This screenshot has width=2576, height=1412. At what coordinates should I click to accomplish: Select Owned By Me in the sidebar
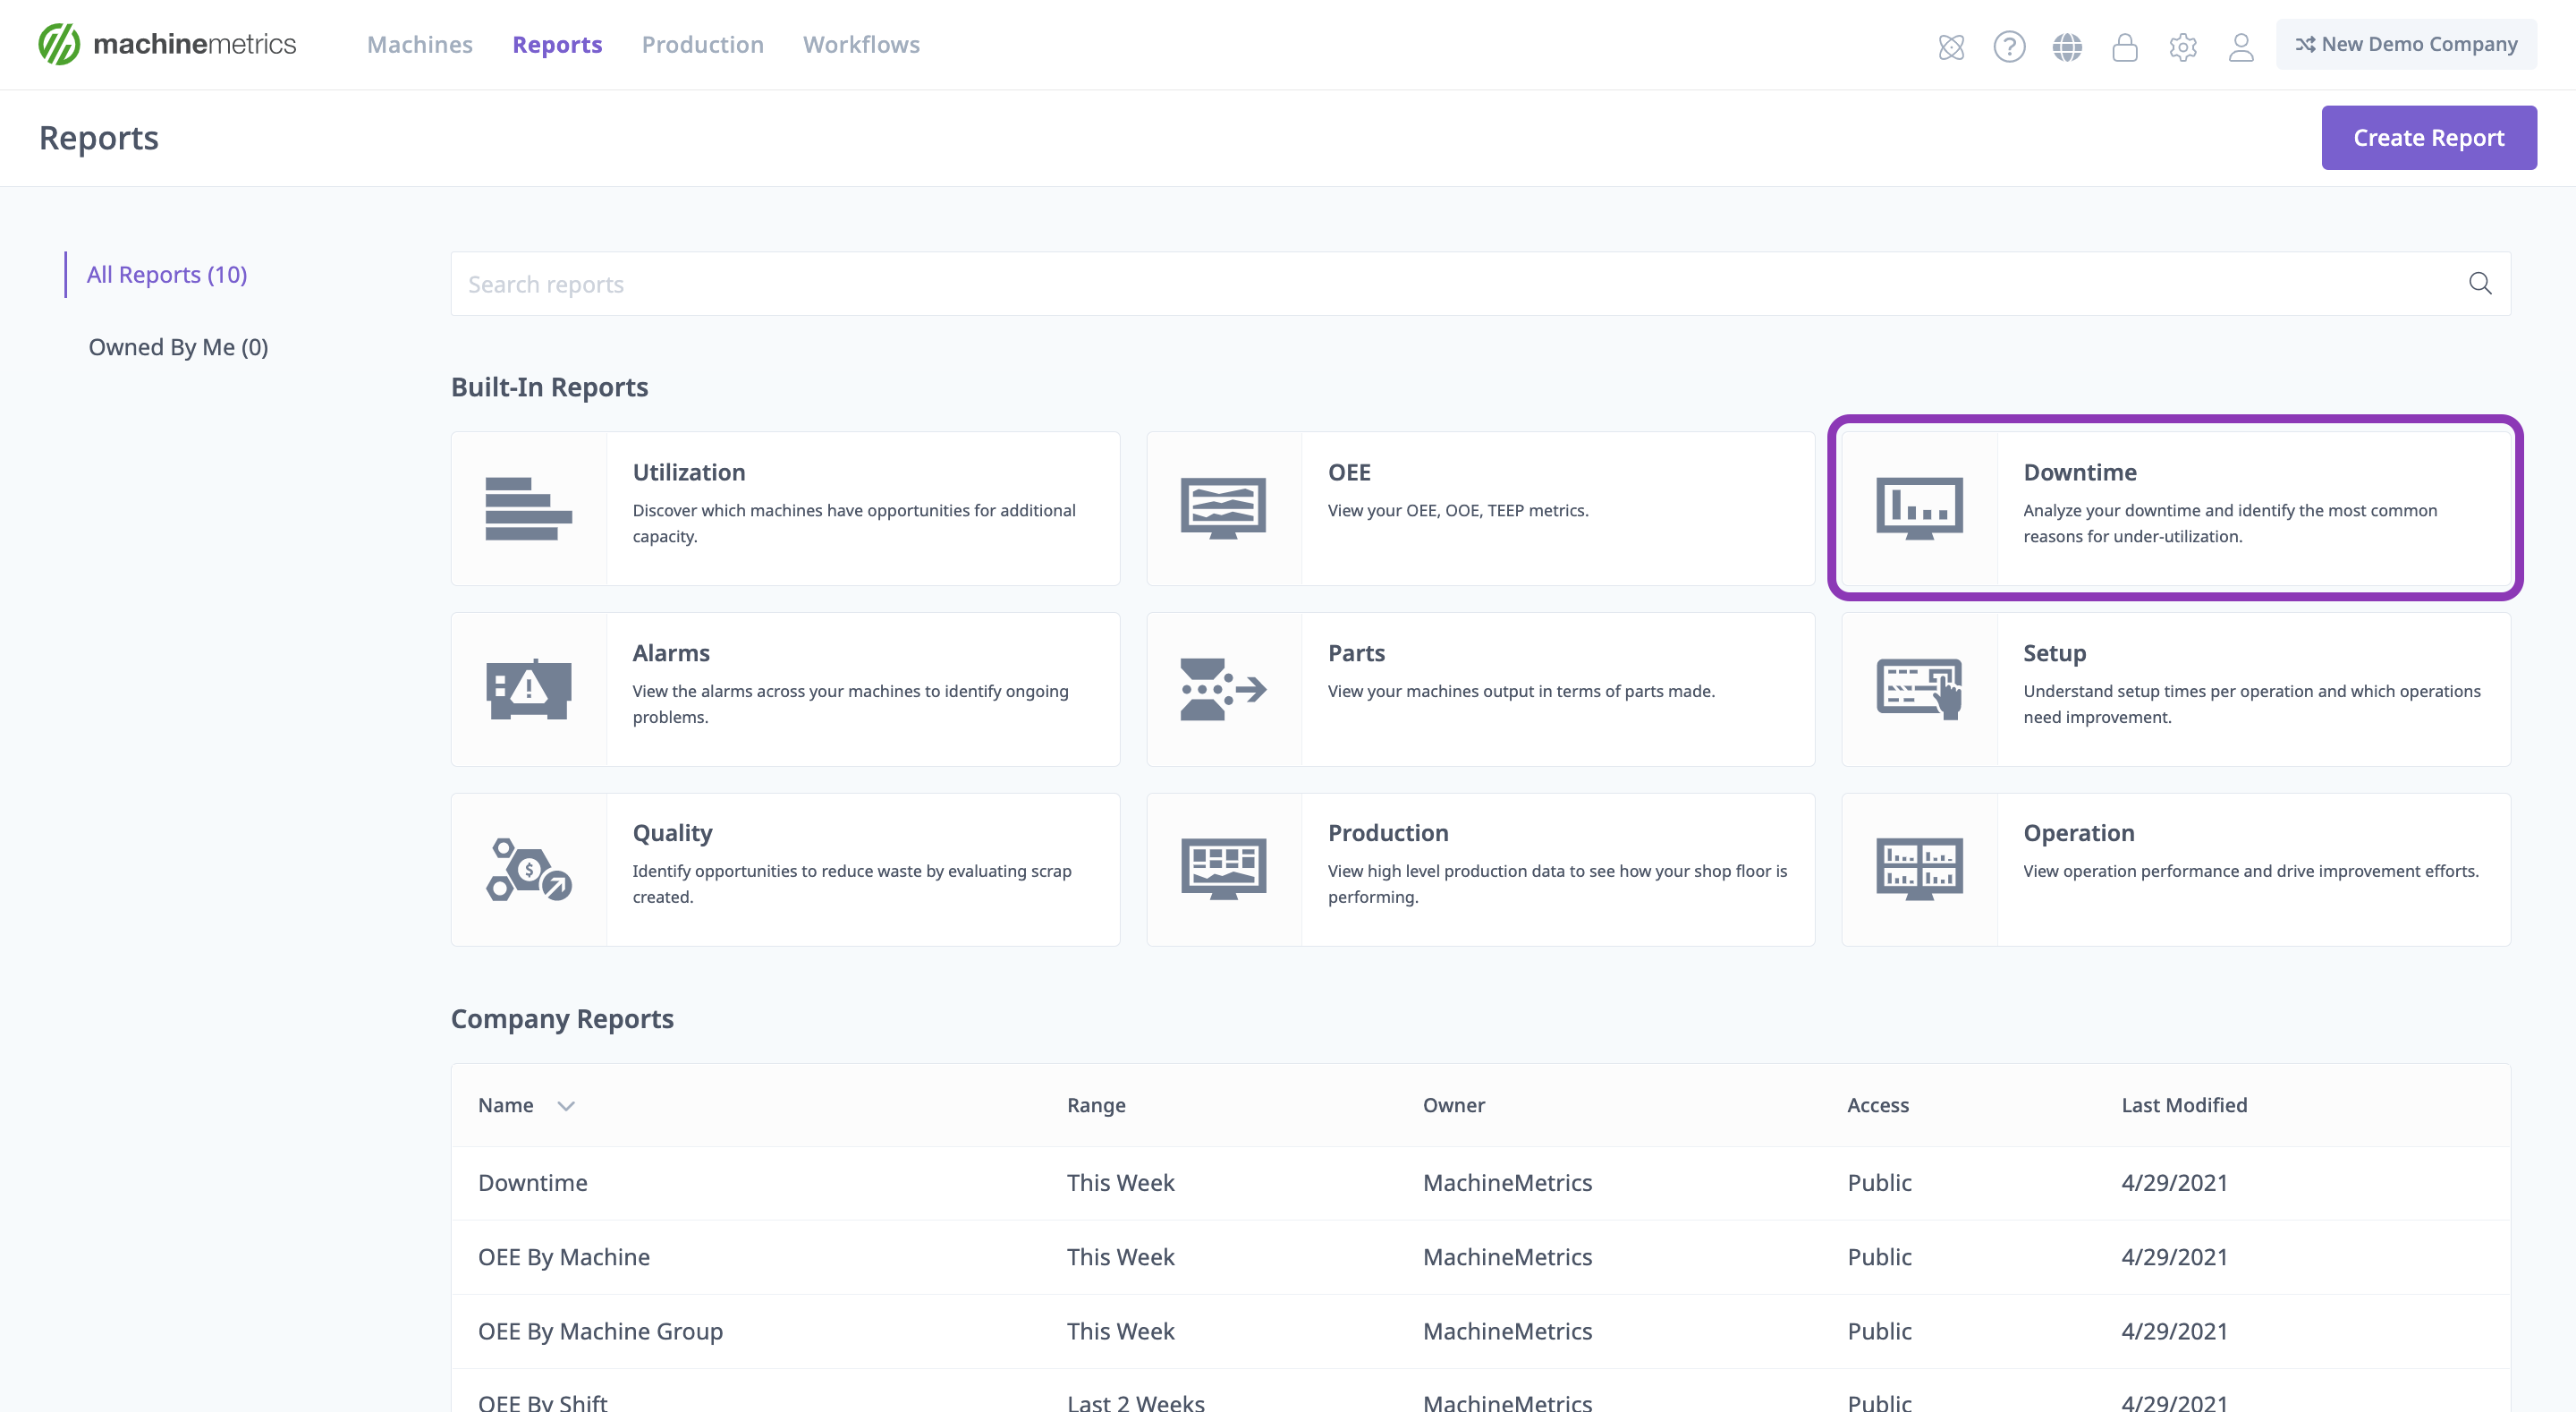pos(177,346)
